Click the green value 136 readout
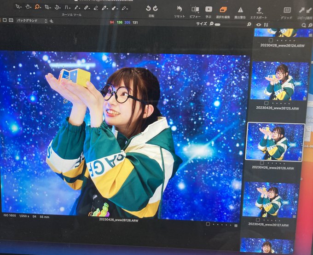 coord(120,23)
